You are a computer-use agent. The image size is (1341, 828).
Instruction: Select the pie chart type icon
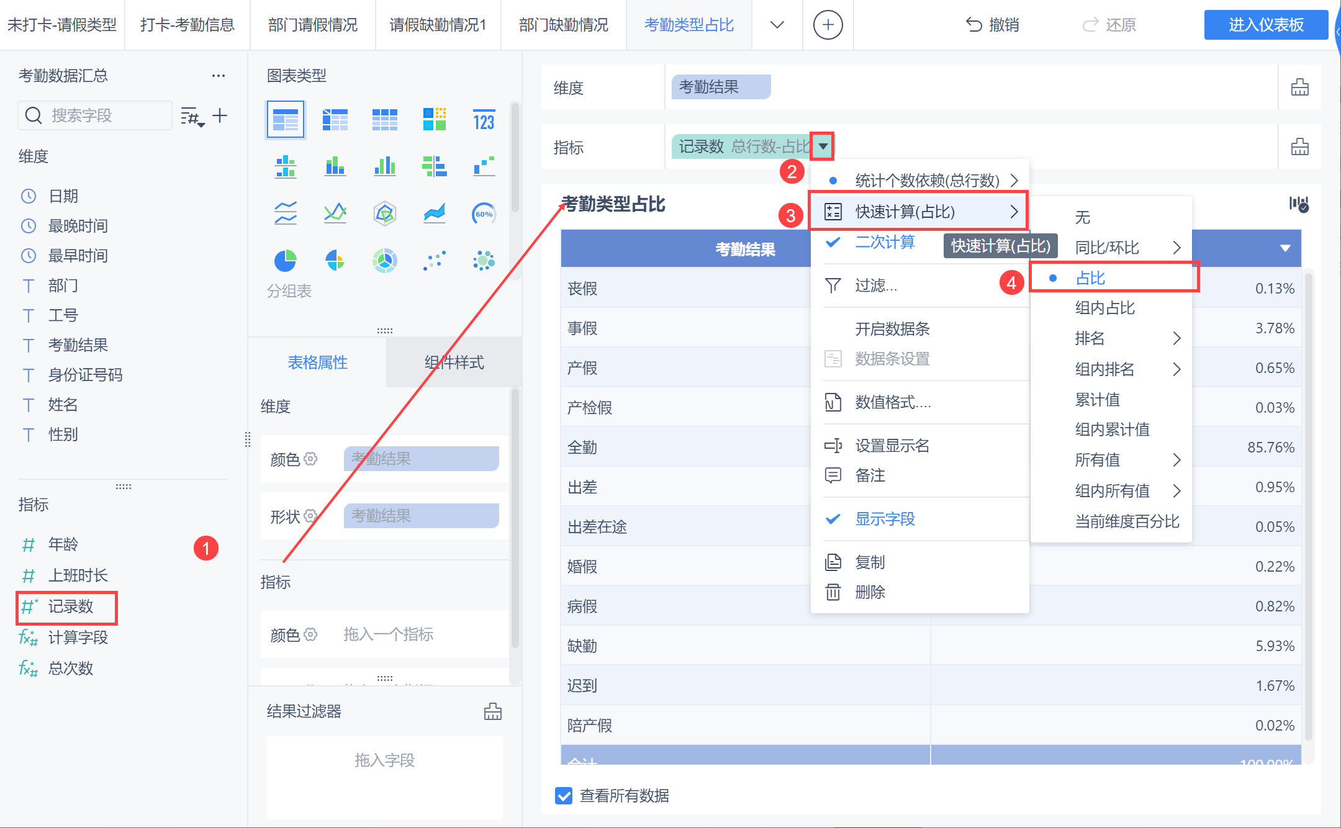tap(285, 261)
